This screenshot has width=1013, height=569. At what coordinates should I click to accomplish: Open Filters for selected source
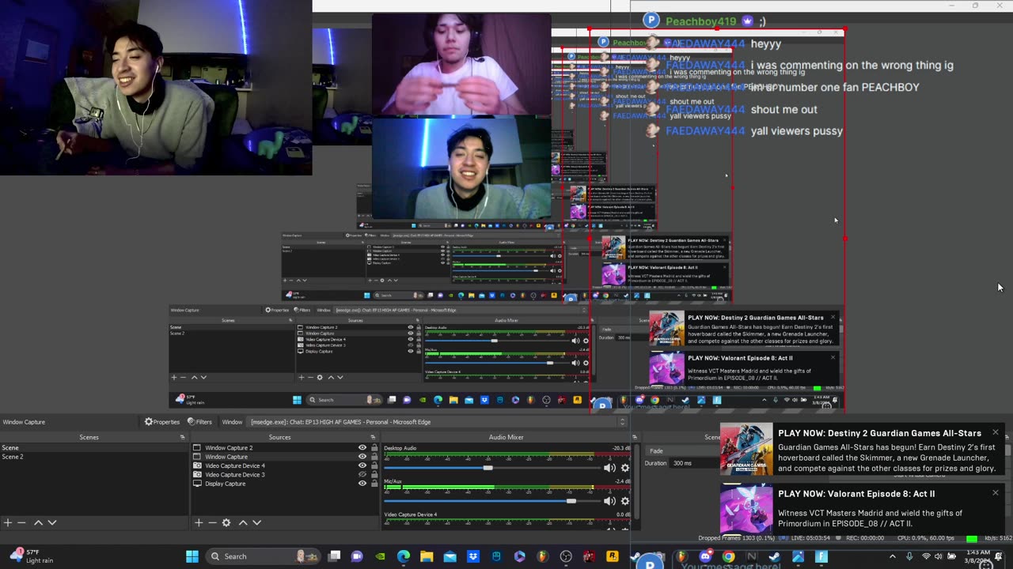pos(199,422)
